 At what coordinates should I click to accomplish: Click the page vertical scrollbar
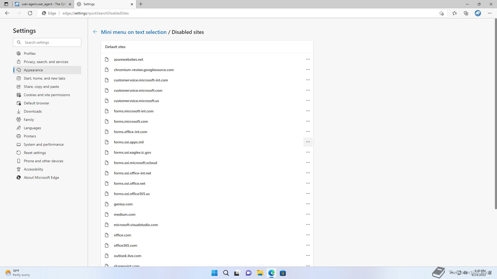pyautogui.click(x=496, y=114)
